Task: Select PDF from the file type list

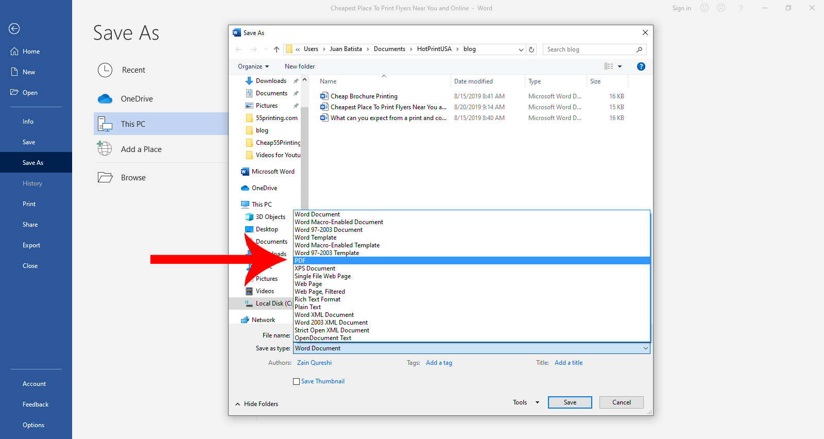Action: pos(472,261)
